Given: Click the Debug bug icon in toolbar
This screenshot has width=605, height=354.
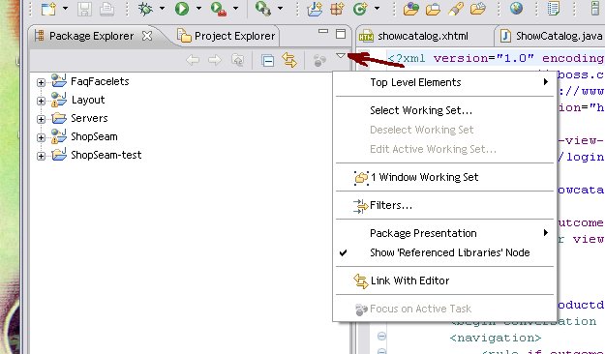Looking at the screenshot, I should [x=145, y=9].
